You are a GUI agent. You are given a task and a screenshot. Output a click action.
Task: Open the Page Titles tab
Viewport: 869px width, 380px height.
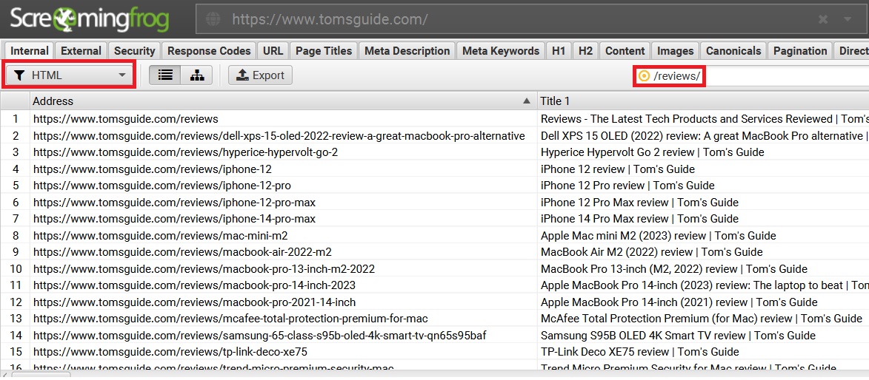pyautogui.click(x=324, y=51)
